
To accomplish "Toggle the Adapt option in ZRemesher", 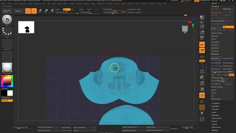I will 231,75.
